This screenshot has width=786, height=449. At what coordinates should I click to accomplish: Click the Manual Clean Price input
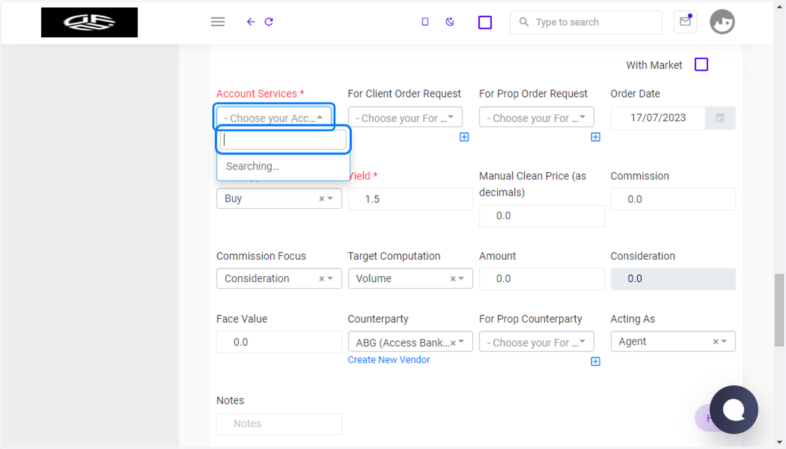point(542,216)
